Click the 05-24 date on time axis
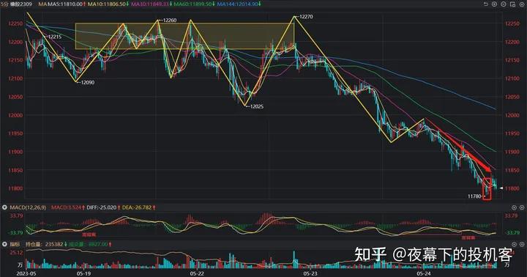The height and width of the screenshot is (277, 527). 424,273
